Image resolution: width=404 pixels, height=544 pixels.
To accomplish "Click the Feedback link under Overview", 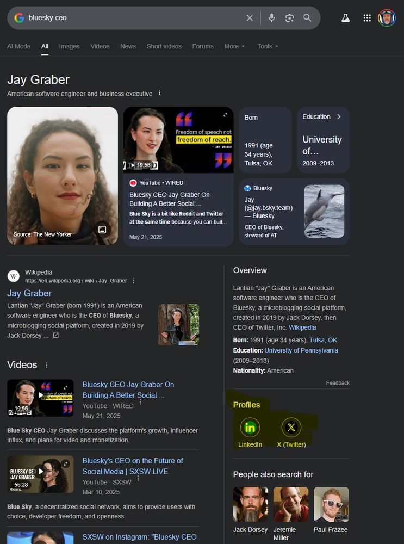I will pos(338,383).
